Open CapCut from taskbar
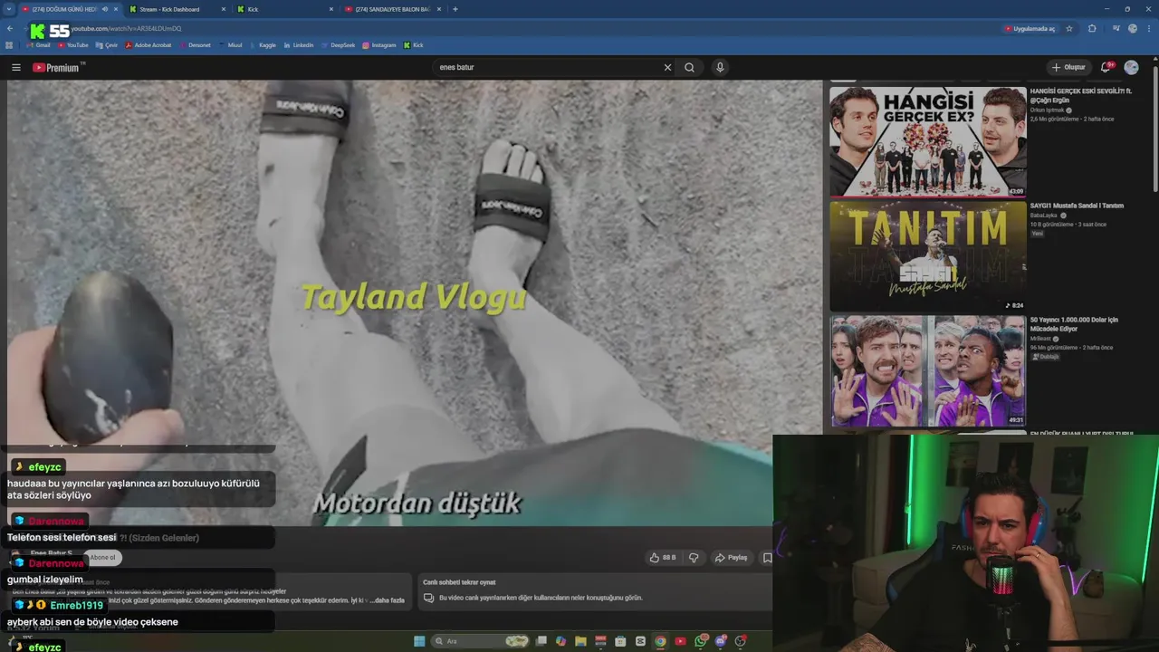The width and height of the screenshot is (1159, 652). point(640,641)
